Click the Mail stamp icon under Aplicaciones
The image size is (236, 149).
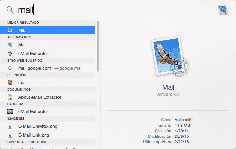click(10, 44)
